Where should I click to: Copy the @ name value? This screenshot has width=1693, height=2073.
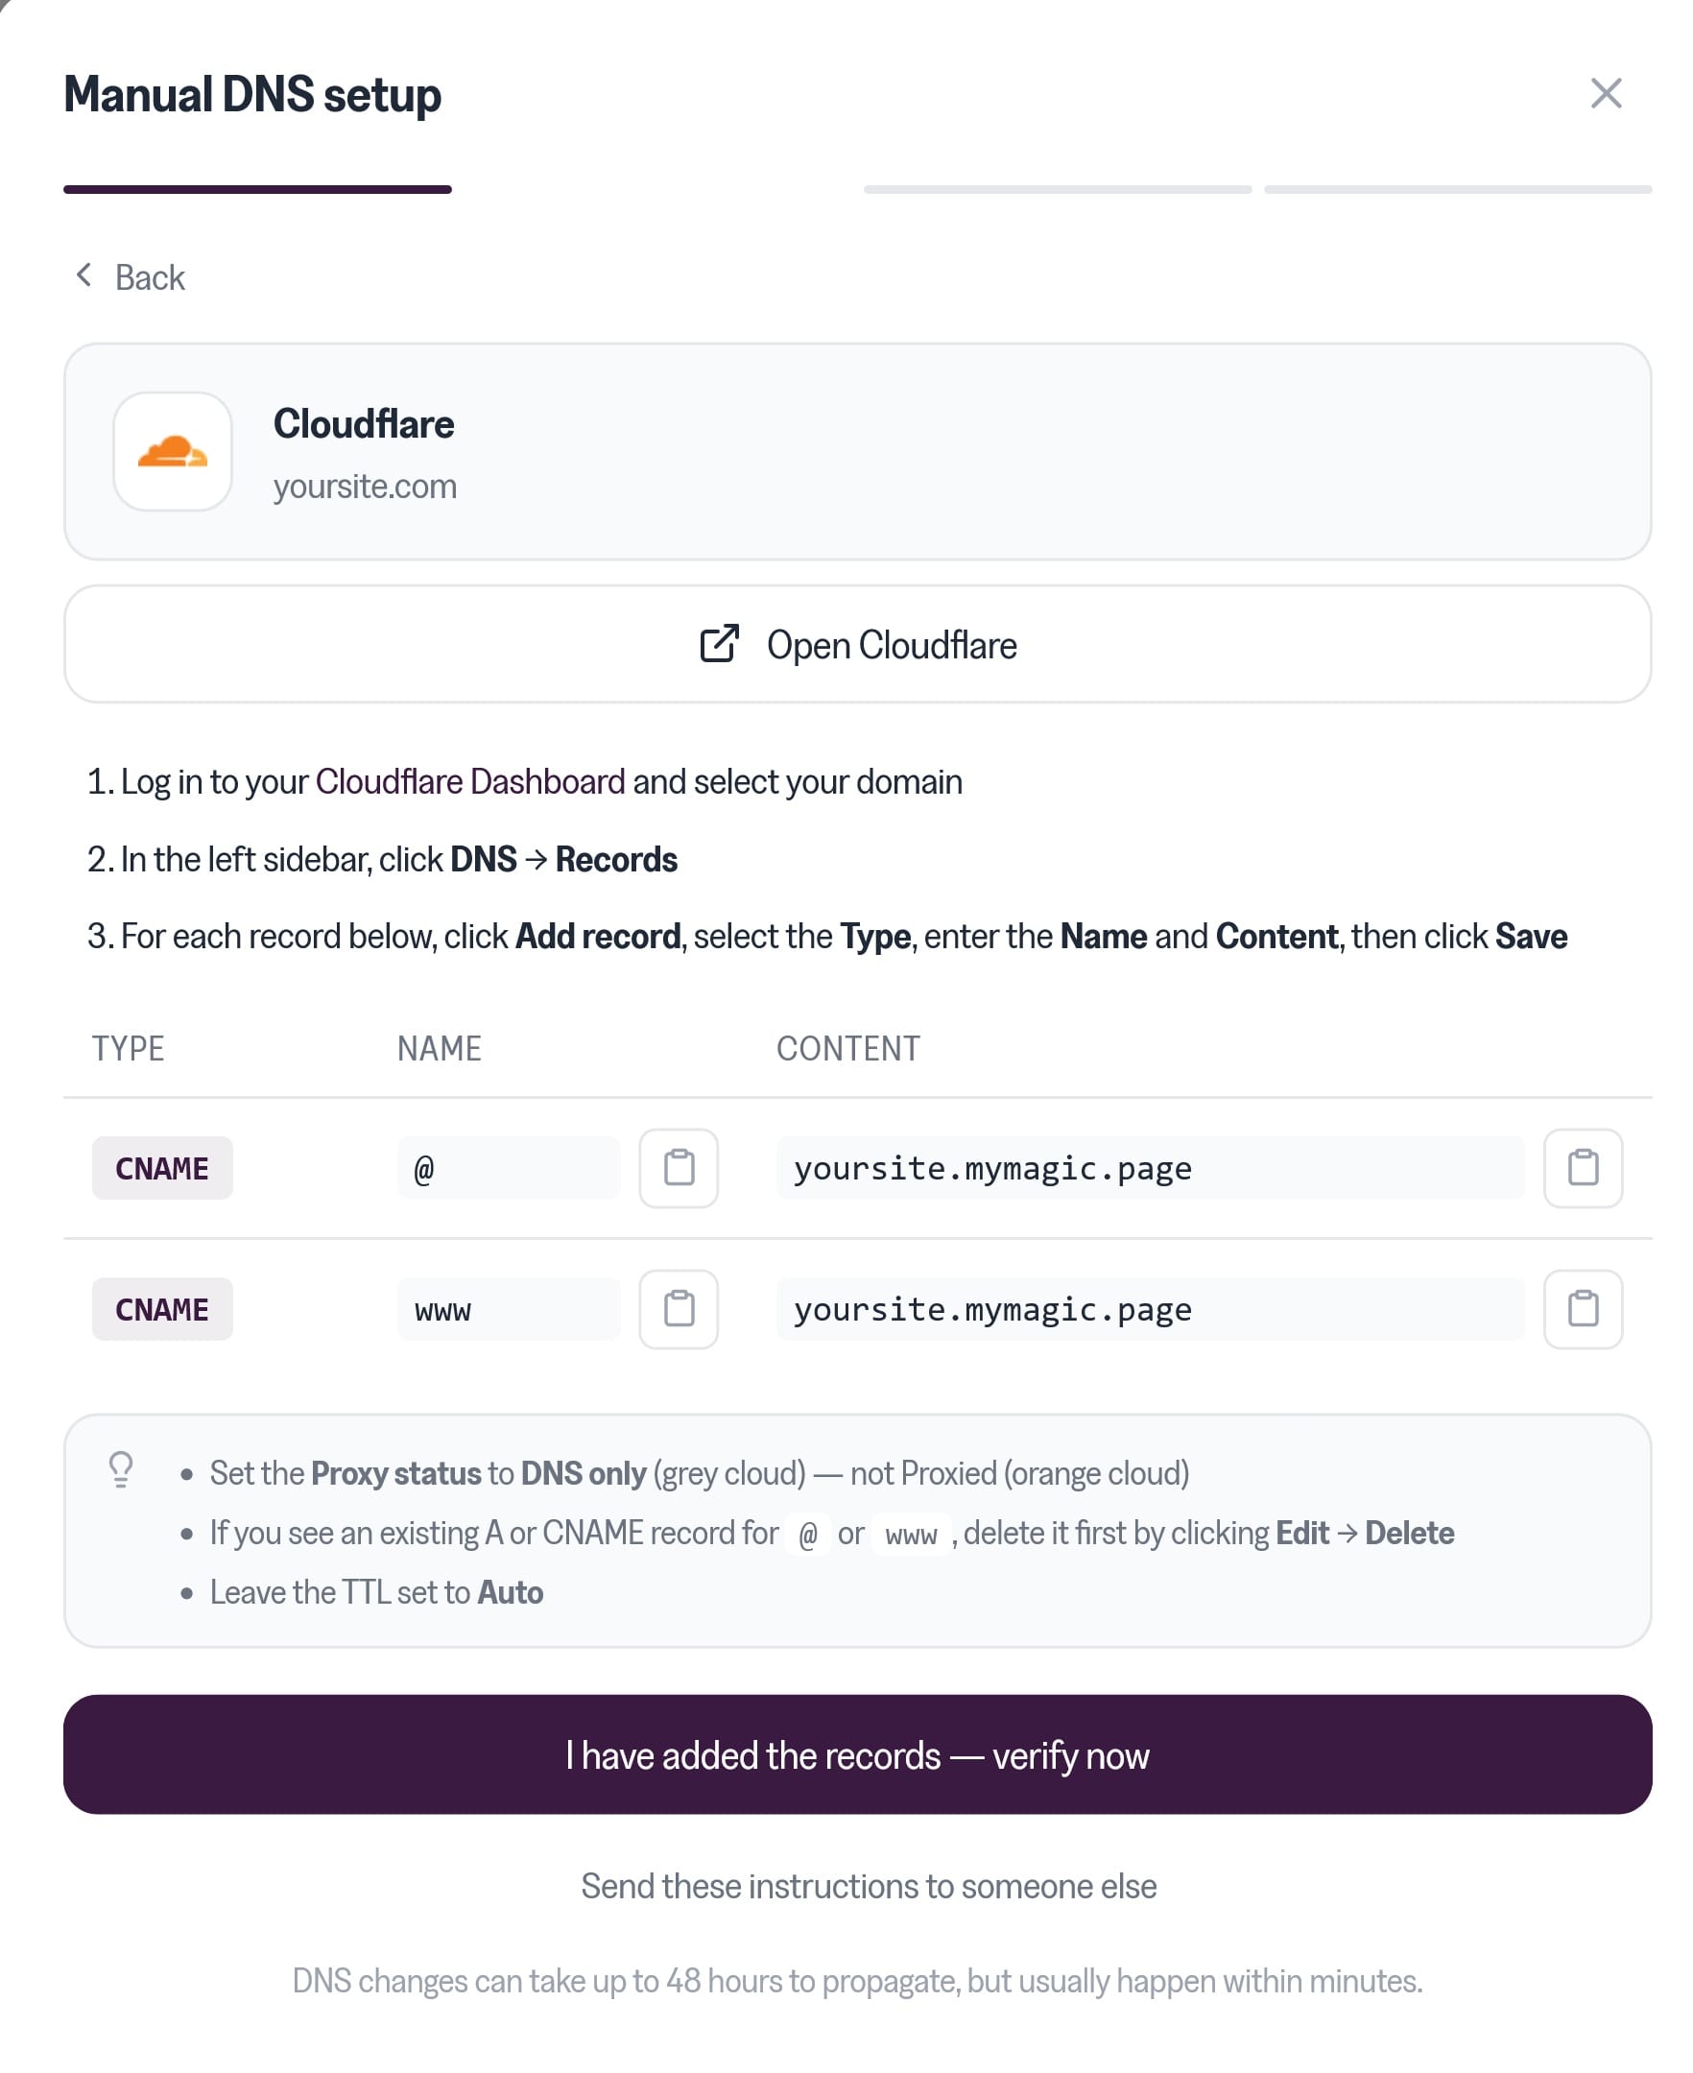pyautogui.click(x=679, y=1168)
